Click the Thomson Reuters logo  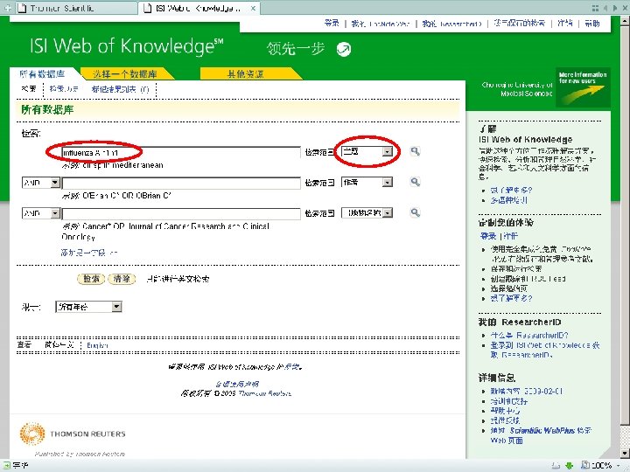point(73,434)
